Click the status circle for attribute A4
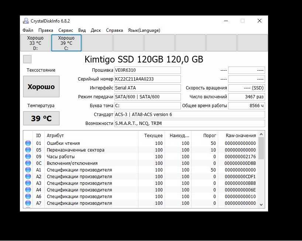This screenshot has width=302, height=241. pos(28,190)
